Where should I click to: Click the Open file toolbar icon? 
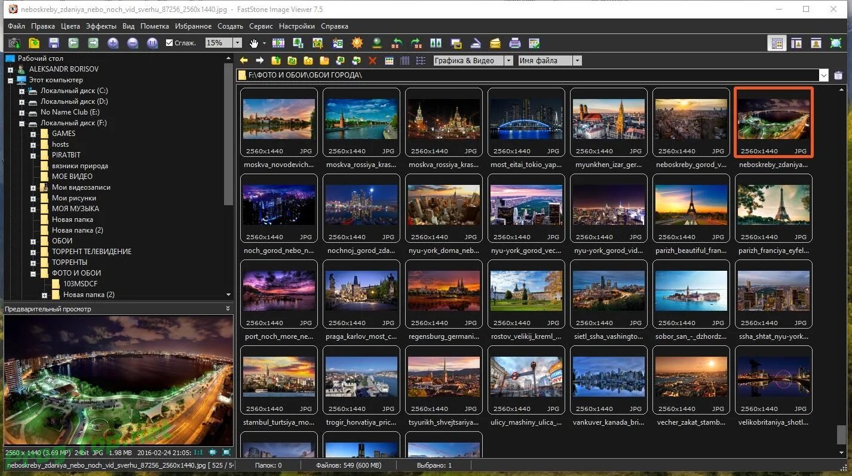(x=34, y=43)
